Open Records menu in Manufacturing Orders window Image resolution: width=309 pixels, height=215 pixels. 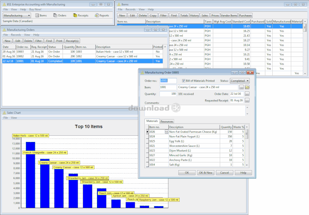16,35
